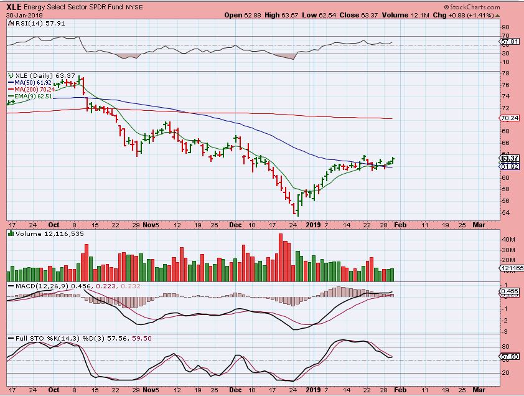
Task: Click the MA(50) 61.92 legend text
Action: click(x=33, y=83)
